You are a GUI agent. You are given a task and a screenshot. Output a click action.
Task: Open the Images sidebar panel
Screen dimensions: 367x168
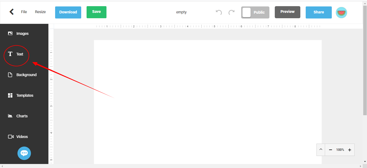point(18,33)
